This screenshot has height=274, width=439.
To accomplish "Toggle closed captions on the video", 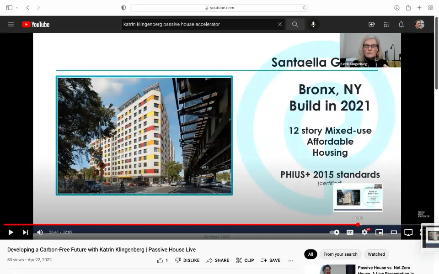I will tap(350, 232).
